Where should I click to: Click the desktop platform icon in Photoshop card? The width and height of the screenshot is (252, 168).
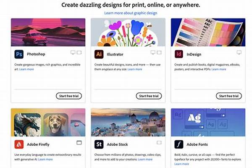73,52
